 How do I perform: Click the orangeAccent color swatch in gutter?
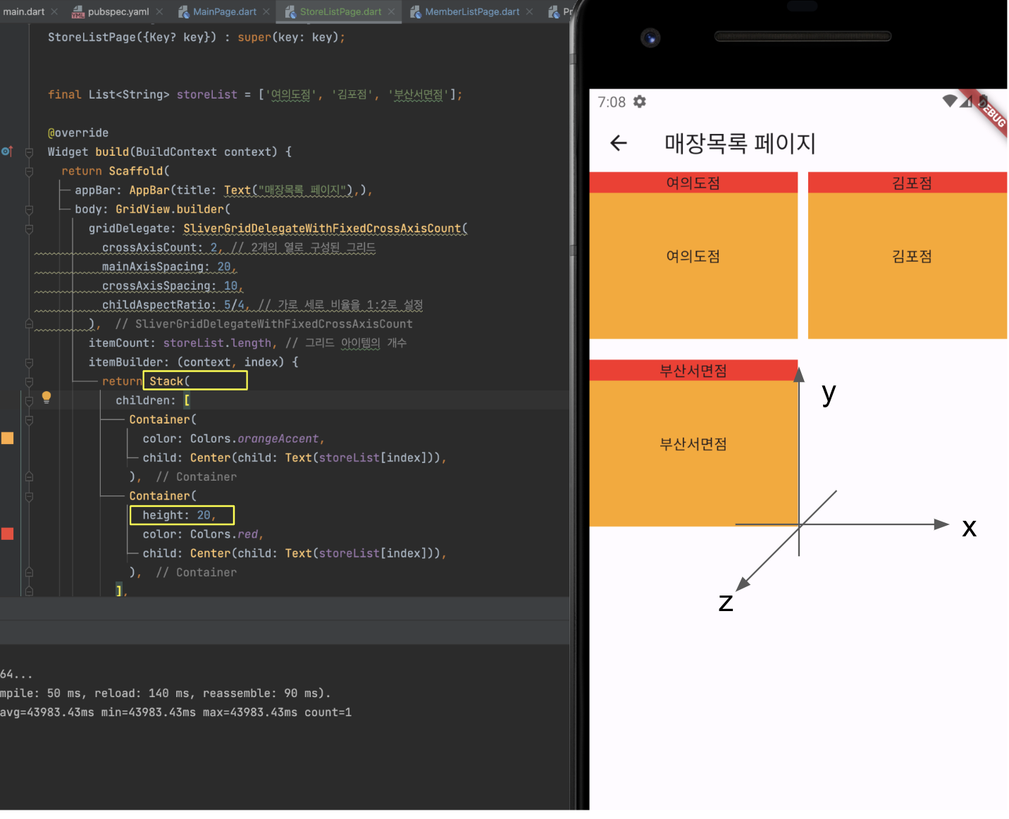tap(8, 438)
